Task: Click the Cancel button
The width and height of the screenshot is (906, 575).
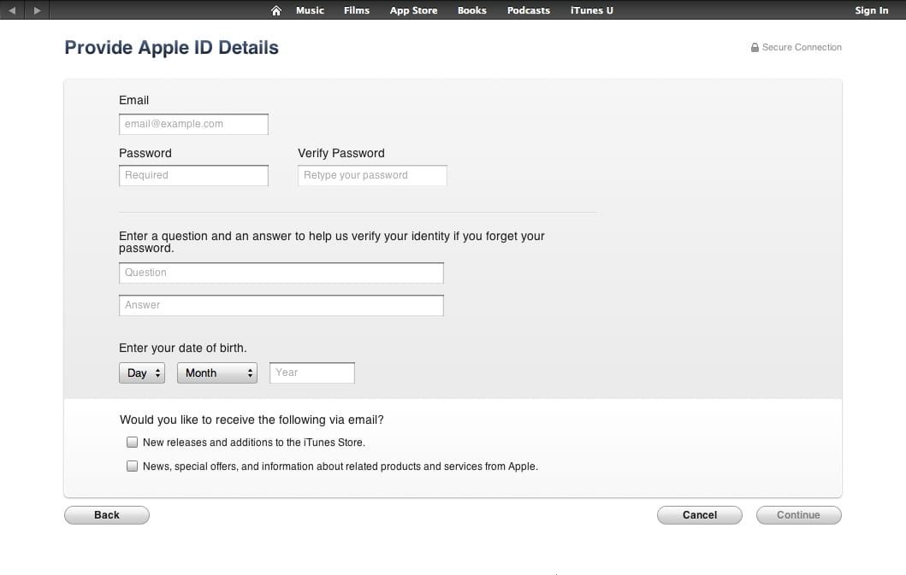Action: point(700,515)
